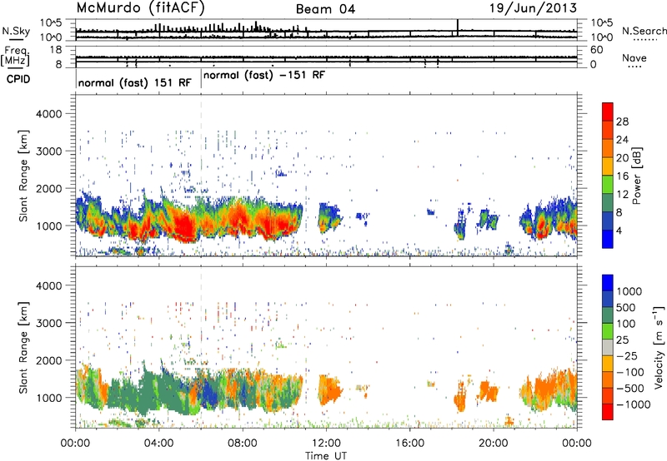Click the date 19/Jun/2013
This screenshot has height=461, width=667.
pos(533,7)
